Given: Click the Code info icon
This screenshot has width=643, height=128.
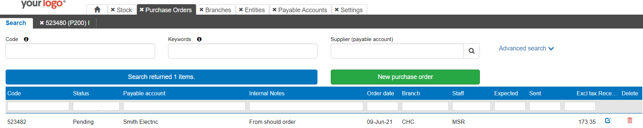Looking at the screenshot, I should click(26, 39).
